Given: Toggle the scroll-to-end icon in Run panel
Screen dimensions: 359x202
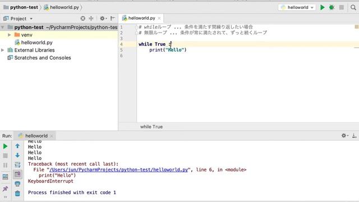Looking at the screenshot, I should (17, 175).
